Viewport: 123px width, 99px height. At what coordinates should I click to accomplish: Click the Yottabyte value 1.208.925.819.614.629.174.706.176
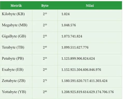(87, 92)
